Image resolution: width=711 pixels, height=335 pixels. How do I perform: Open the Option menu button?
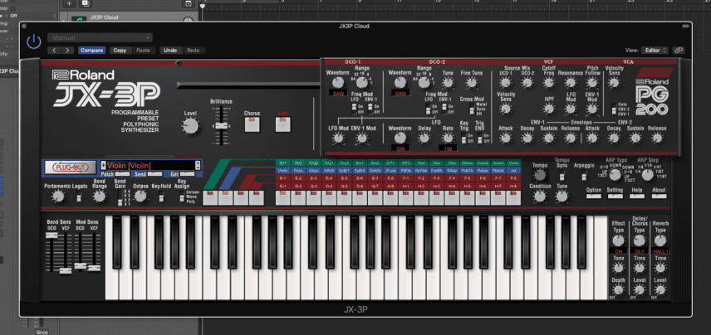pyautogui.click(x=594, y=196)
